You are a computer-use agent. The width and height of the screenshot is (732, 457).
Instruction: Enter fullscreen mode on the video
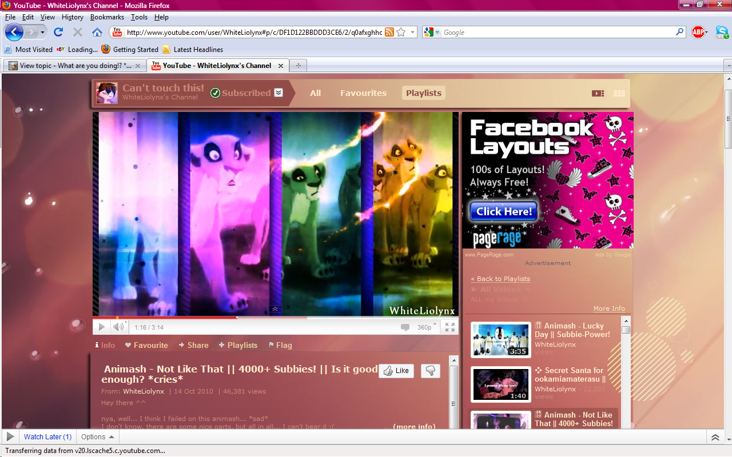tap(450, 327)
